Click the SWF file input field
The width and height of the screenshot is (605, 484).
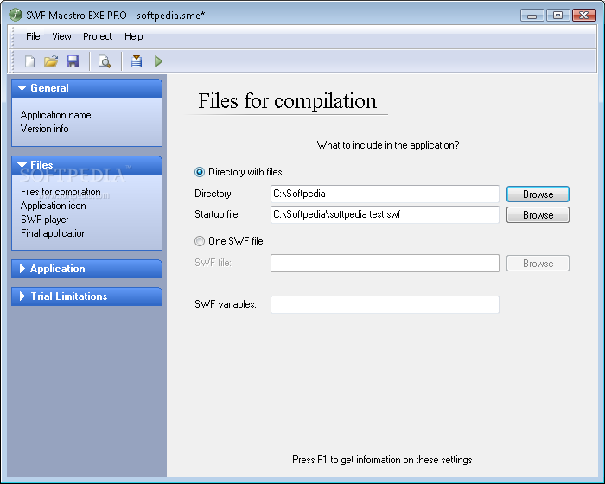coord(385,263)
